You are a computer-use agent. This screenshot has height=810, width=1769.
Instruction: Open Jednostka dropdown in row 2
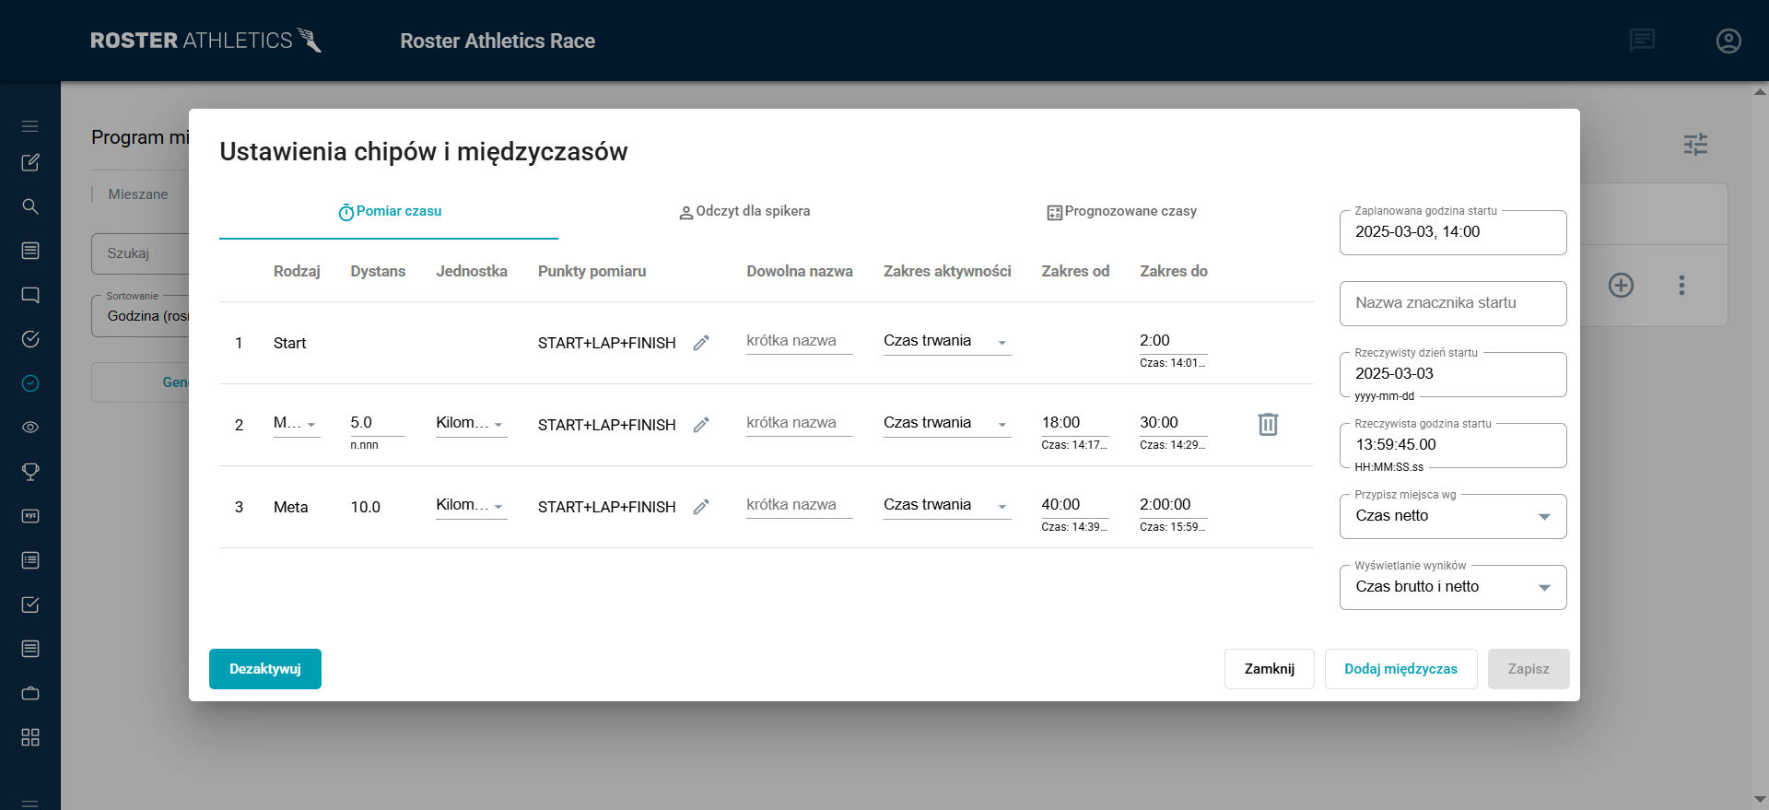(471, 423)
